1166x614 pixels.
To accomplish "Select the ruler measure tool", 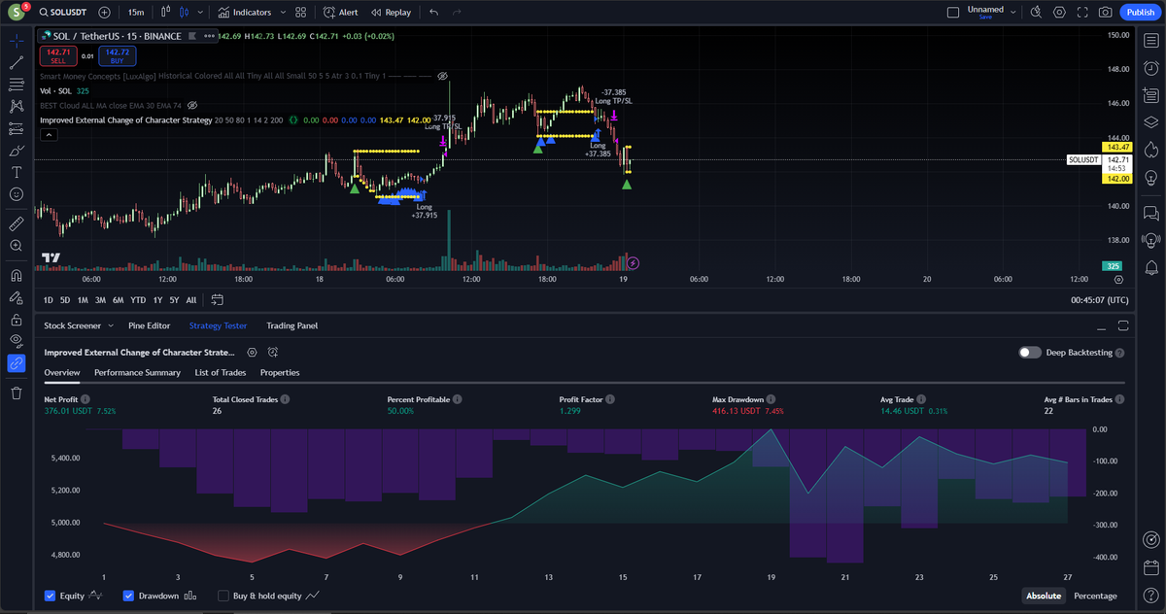I will pyautogui.click(x=17, y=223).
